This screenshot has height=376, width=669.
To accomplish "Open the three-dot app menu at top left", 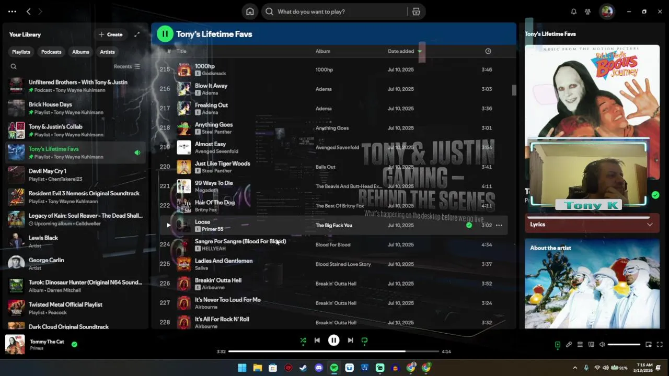I will [12, 11].
